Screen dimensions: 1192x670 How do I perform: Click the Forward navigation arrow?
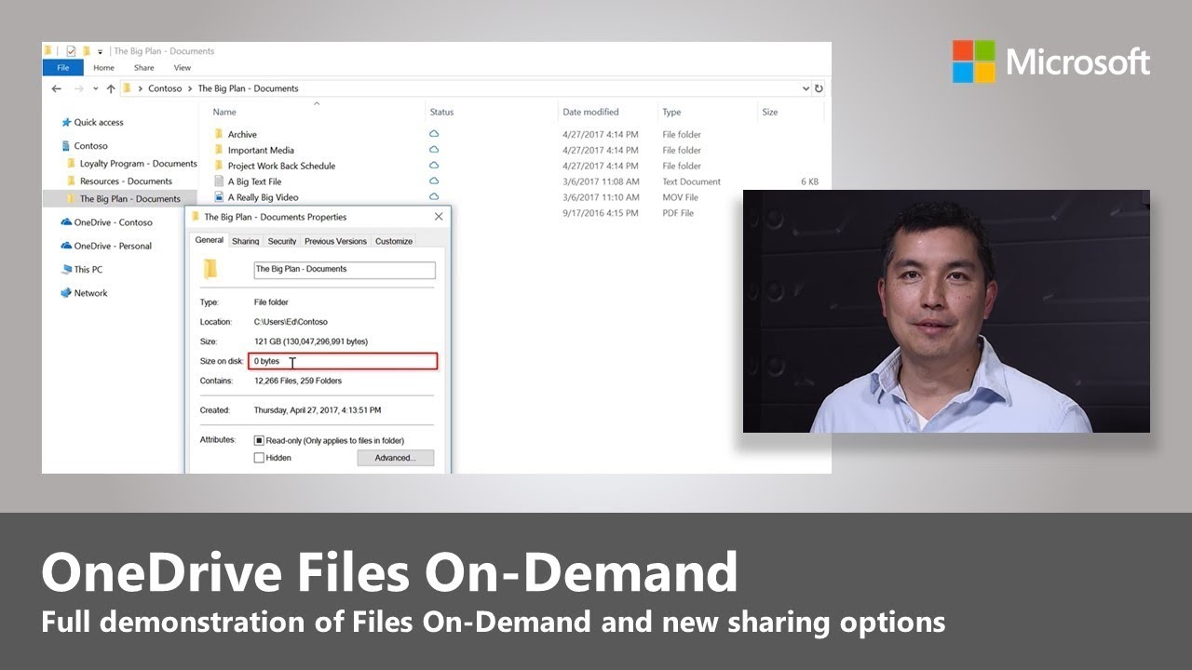pyautogui.click(x=79, y=89)
